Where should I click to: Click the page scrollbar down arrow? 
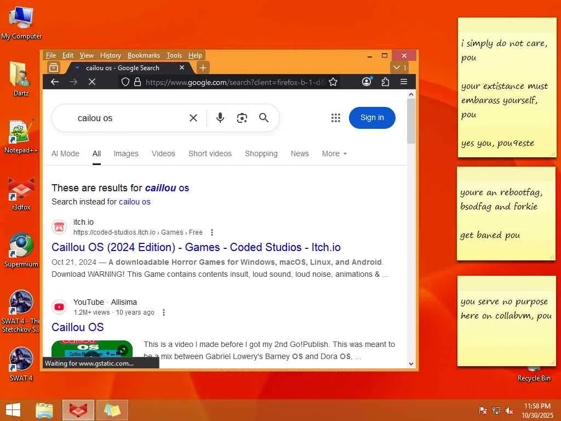coord(411,364)
